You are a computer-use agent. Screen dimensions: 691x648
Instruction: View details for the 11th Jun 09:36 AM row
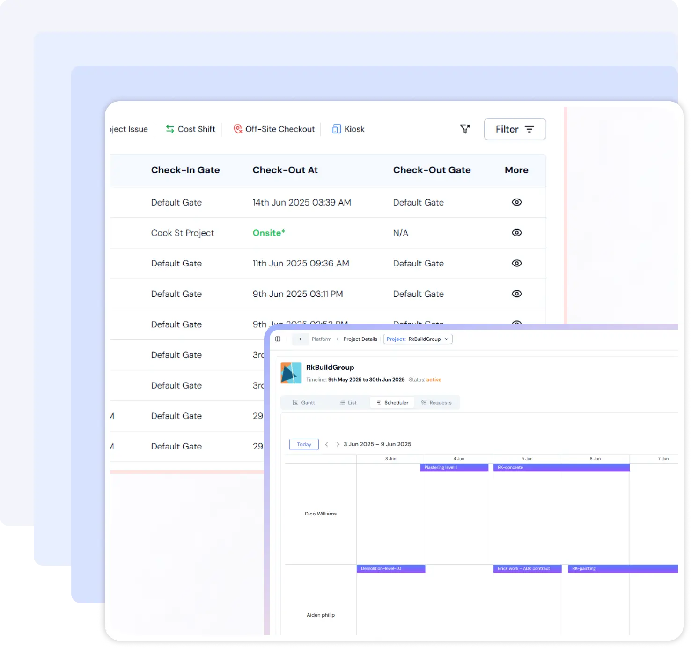tap(517, 263)
